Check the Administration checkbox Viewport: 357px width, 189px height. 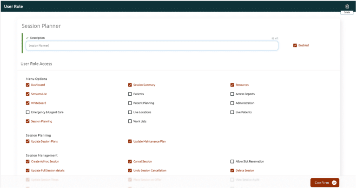(x=232, y=103)
